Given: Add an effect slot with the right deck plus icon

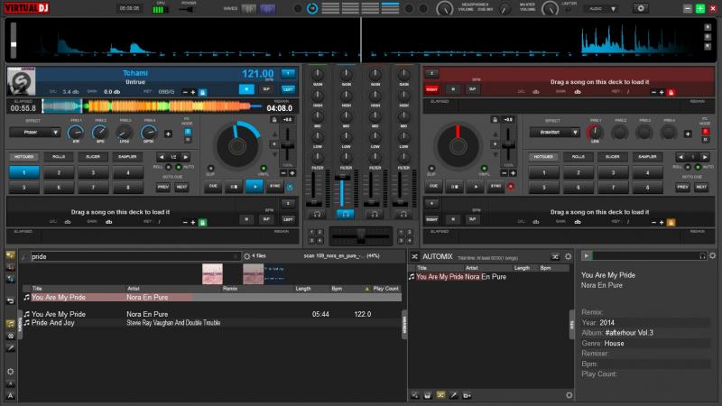Looking at the screenshot, I should (688, 134).
